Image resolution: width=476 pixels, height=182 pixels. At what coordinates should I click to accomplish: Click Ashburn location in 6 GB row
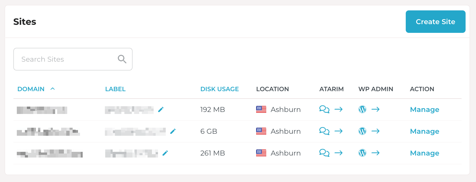tap(286, 131)
